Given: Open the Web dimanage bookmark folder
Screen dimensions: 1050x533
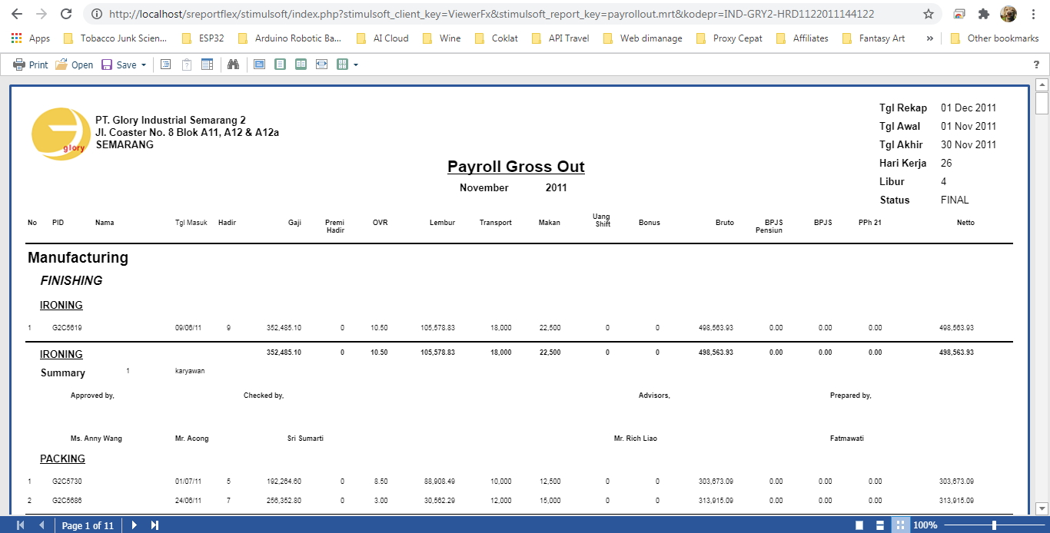Looking at the screenshot, I should tap(643, 38).
